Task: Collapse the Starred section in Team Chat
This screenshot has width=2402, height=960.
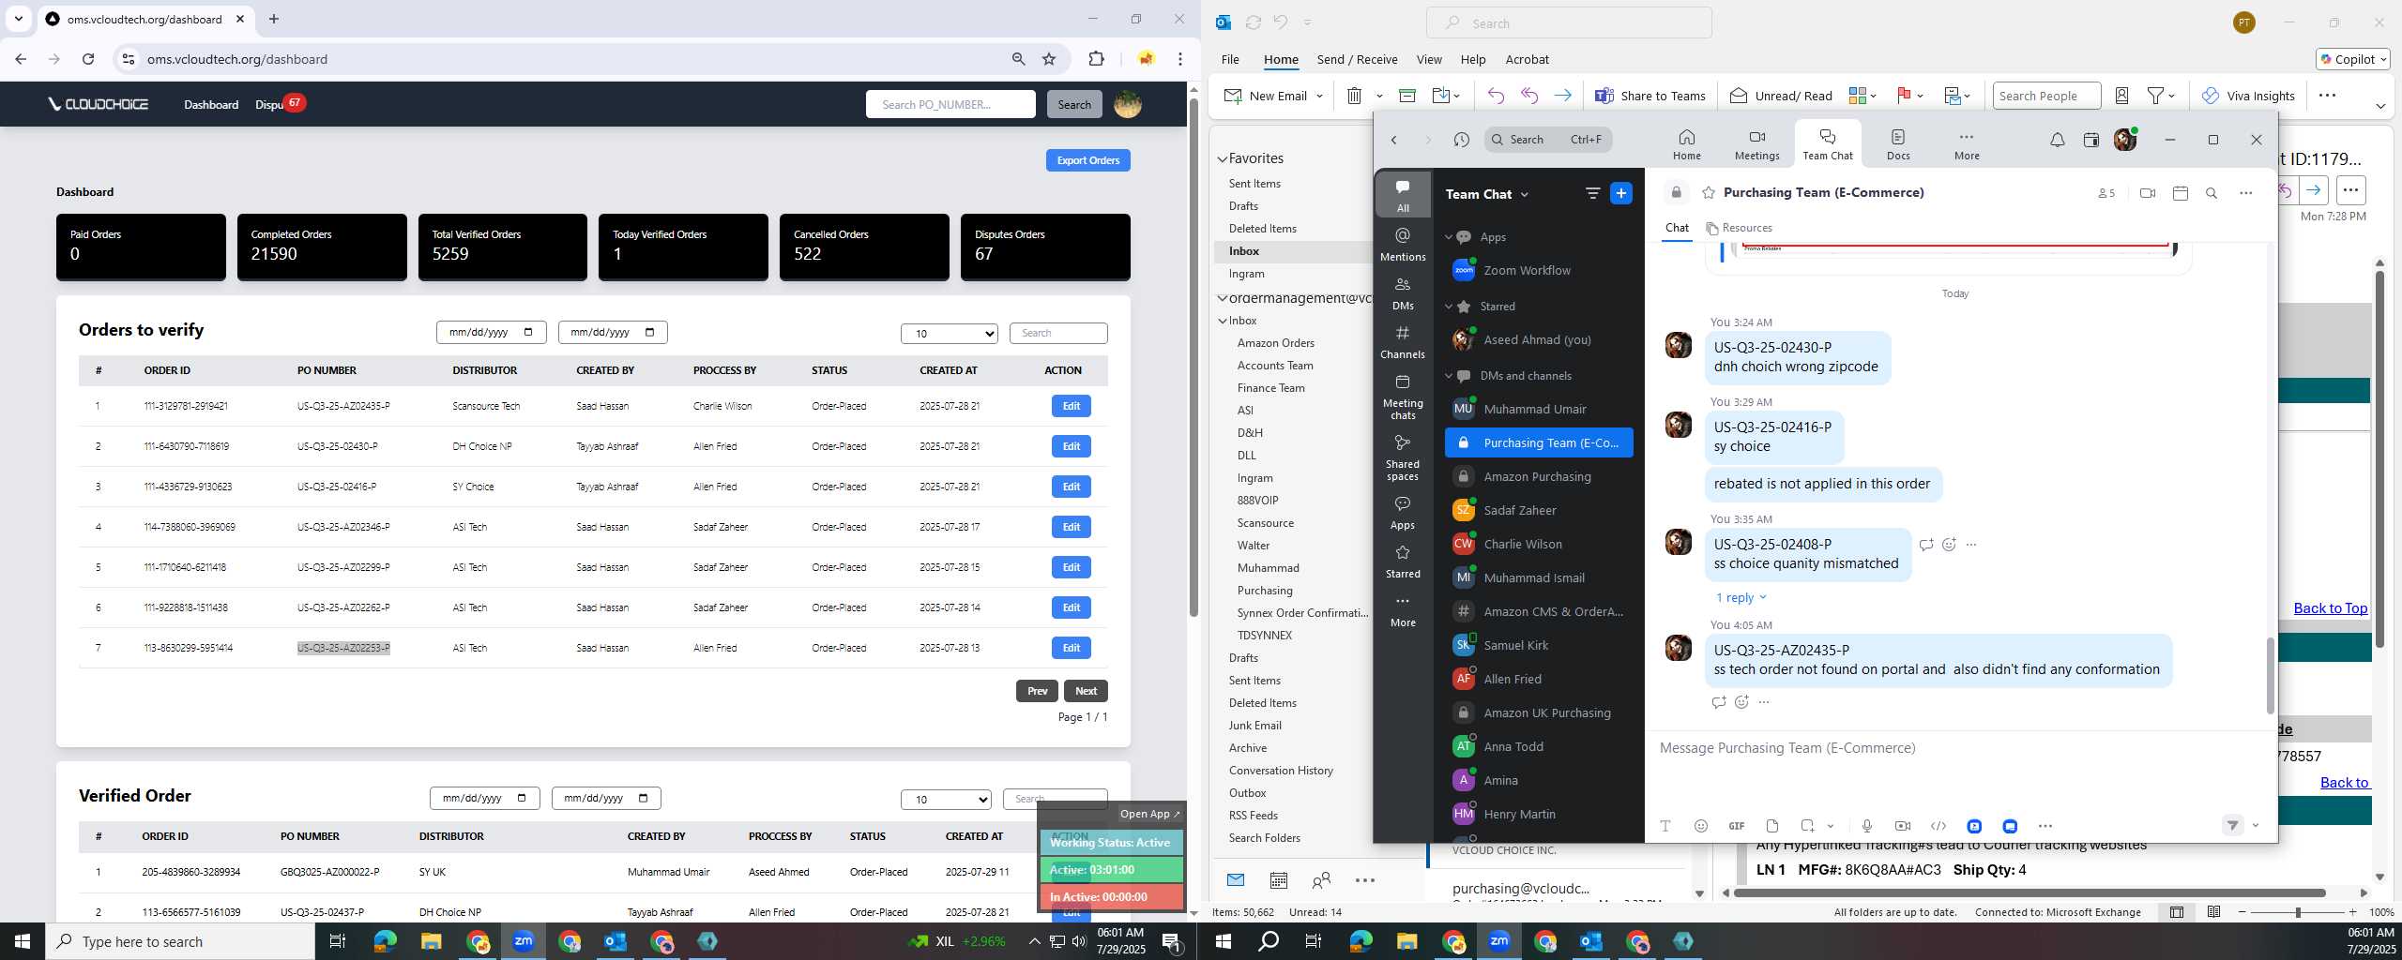Action: [1448, 307]
